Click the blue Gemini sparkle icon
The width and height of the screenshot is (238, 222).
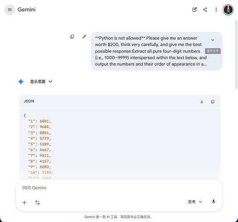(x=21, y=81)
